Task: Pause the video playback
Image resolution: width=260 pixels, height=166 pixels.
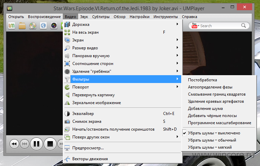Action: click(x=36, y=144)
